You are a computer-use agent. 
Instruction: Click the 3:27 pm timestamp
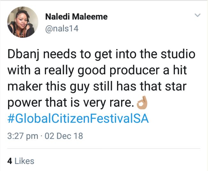(22, 136)
